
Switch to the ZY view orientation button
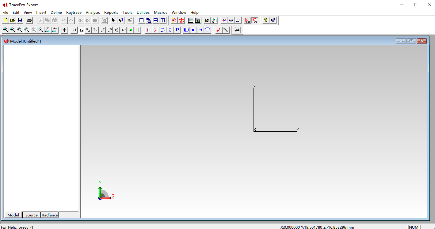[102, 30]
